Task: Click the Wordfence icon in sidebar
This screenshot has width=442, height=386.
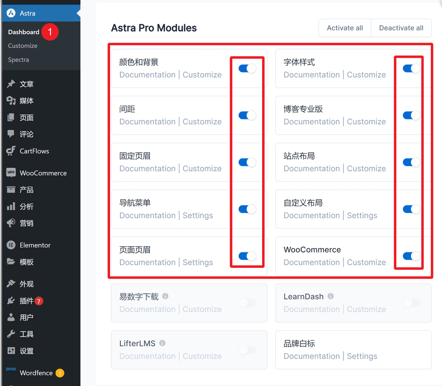Action: tap(11, 369)
